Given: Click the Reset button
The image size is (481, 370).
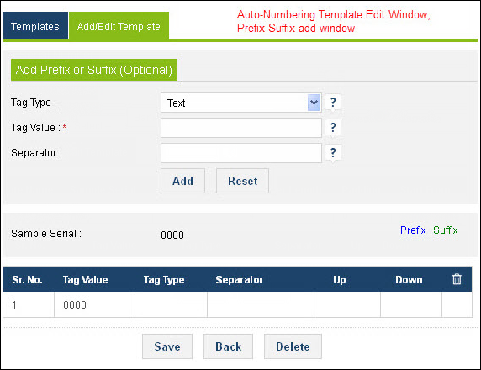Looking at the screenshot, I should pyautogui.click(x=242, y=181).
